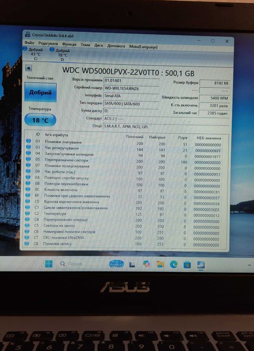This screenshot has height=351, width=254.
Task: Select disk D: tab showing 18 °C
Action: 61,55
